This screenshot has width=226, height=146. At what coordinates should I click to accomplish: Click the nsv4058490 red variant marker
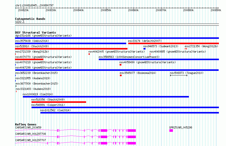121,65
